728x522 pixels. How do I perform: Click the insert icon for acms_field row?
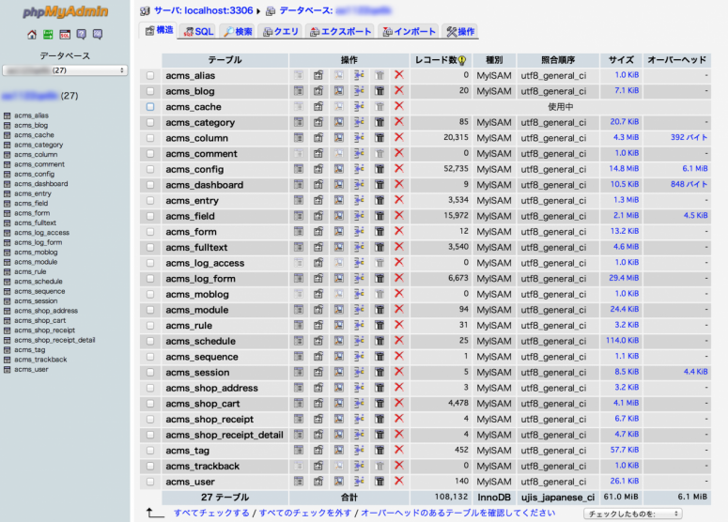click(x=359, y=216)
